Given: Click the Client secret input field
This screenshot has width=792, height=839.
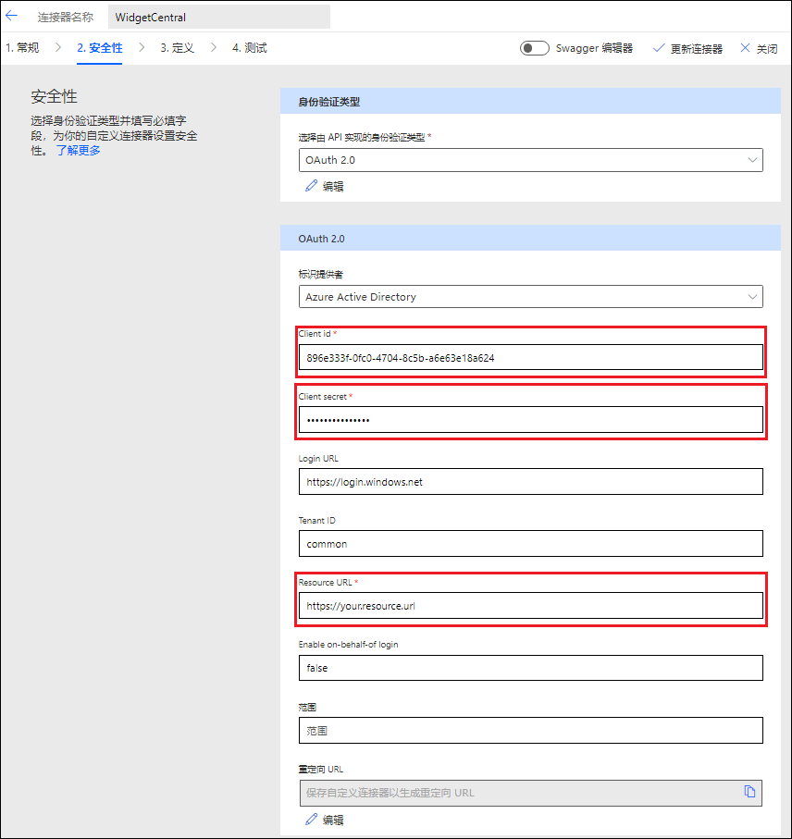Looking at the screenshot, I should pyautogui.click(x=530, y=420).
